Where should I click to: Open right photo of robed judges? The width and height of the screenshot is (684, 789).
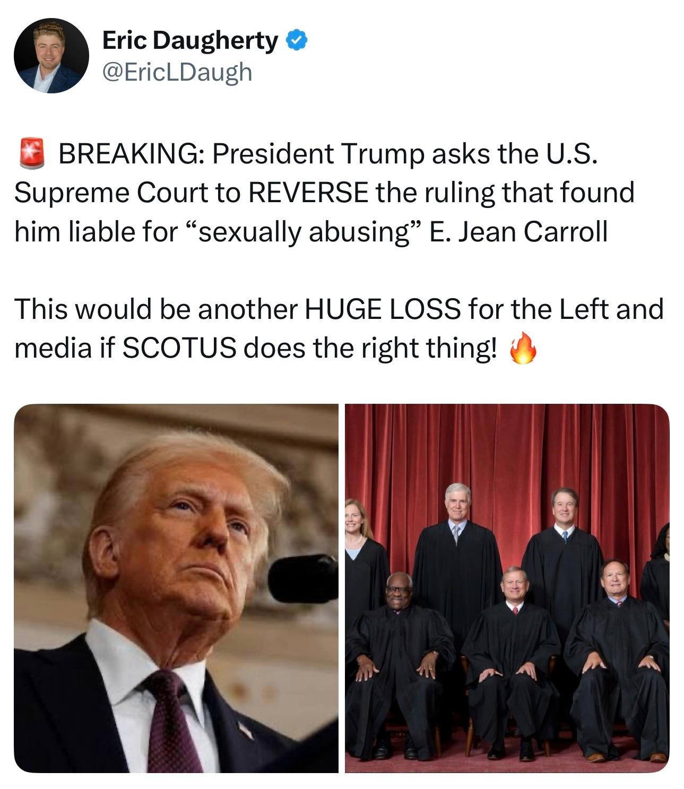pyautogui.click(x=507, y=588)
